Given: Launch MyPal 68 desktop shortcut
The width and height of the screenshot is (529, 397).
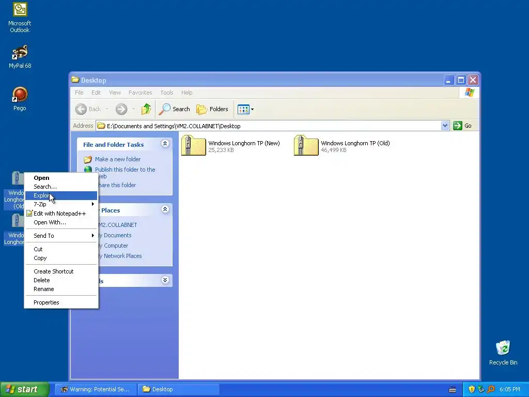Looking at the screenshot, I should click(x=20, y=57).
